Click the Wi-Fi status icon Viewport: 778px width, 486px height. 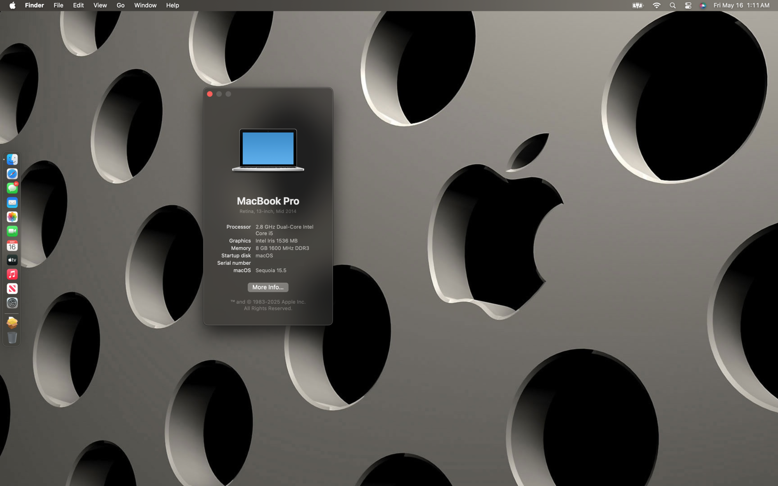click(x=657, y=5)
